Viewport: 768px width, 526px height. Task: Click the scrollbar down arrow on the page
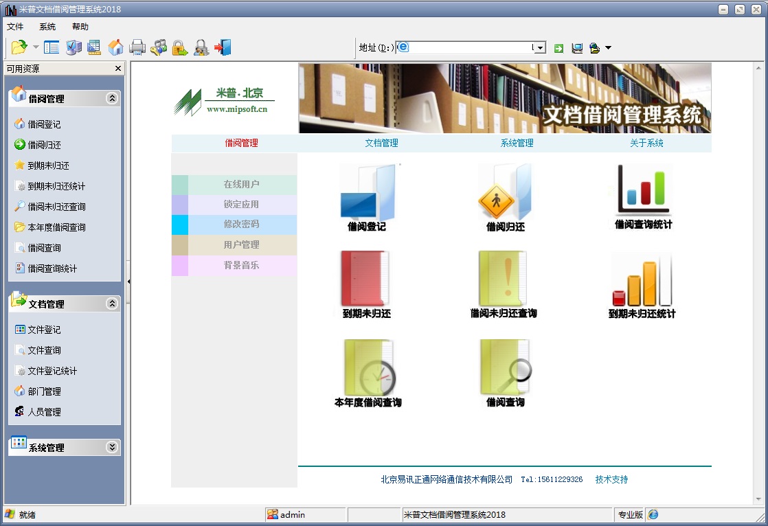(x=758, y=499)
